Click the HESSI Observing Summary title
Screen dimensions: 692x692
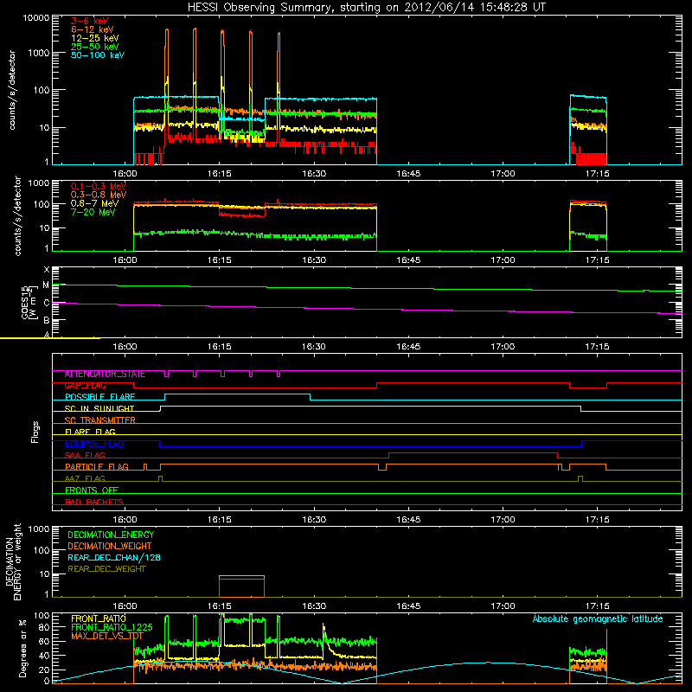tap(367, 7)
